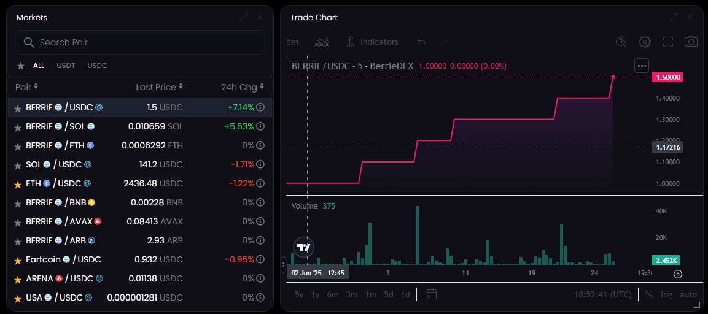Favorite the BERRIE/SOL pair star

point(18,127)
